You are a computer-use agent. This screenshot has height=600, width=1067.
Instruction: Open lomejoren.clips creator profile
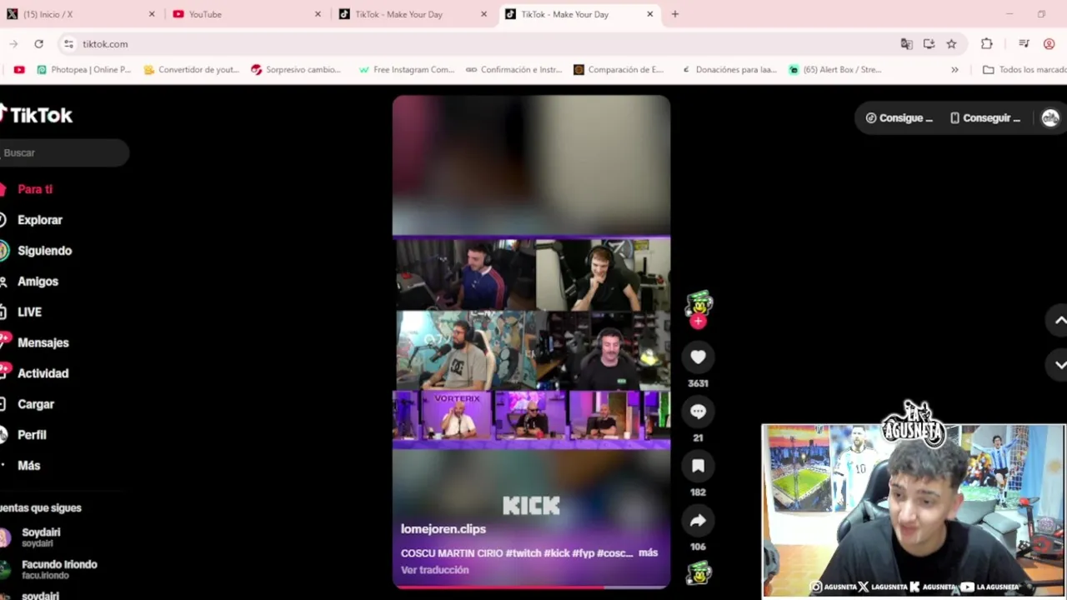click(x=443, y=529)
